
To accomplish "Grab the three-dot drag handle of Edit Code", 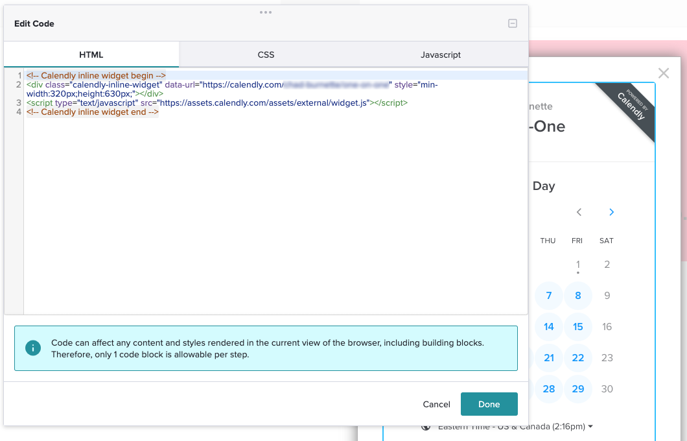I will click(x=266, y=12).
